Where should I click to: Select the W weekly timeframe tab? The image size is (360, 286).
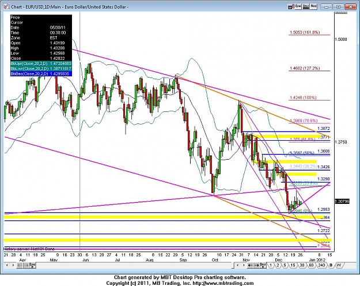339,265
